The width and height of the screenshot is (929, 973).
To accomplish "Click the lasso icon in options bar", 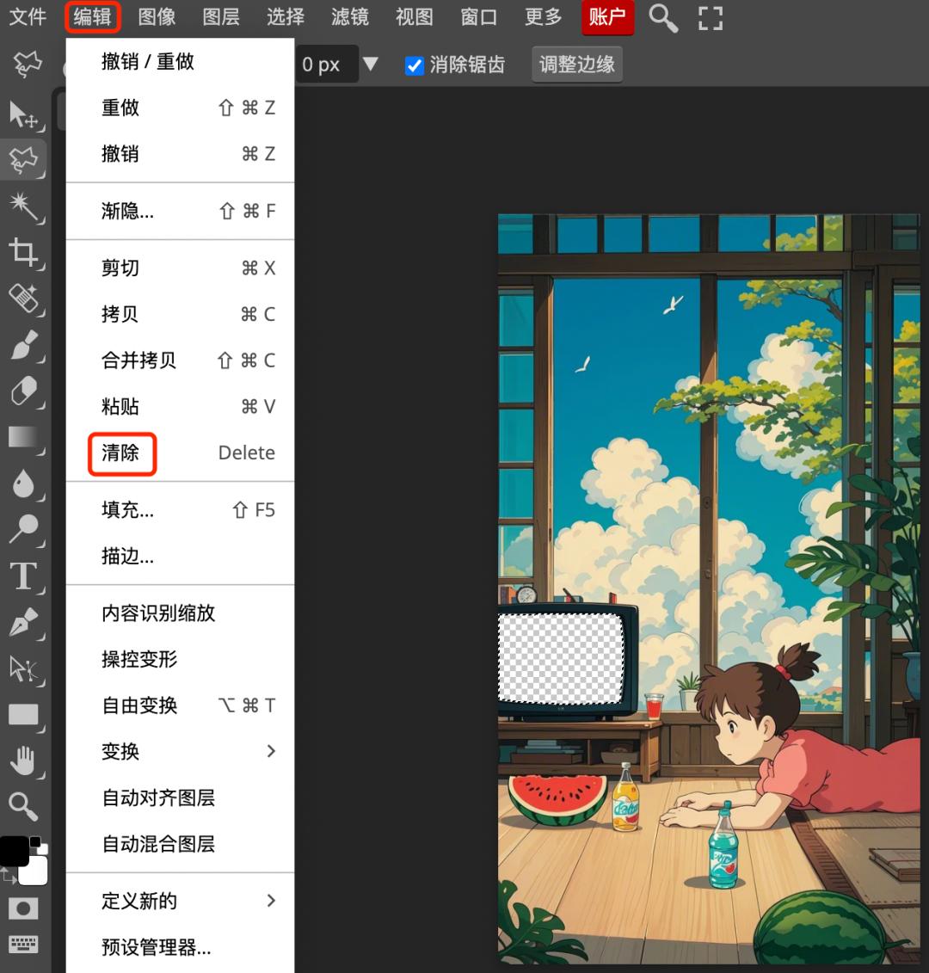I will coord(27,64).
